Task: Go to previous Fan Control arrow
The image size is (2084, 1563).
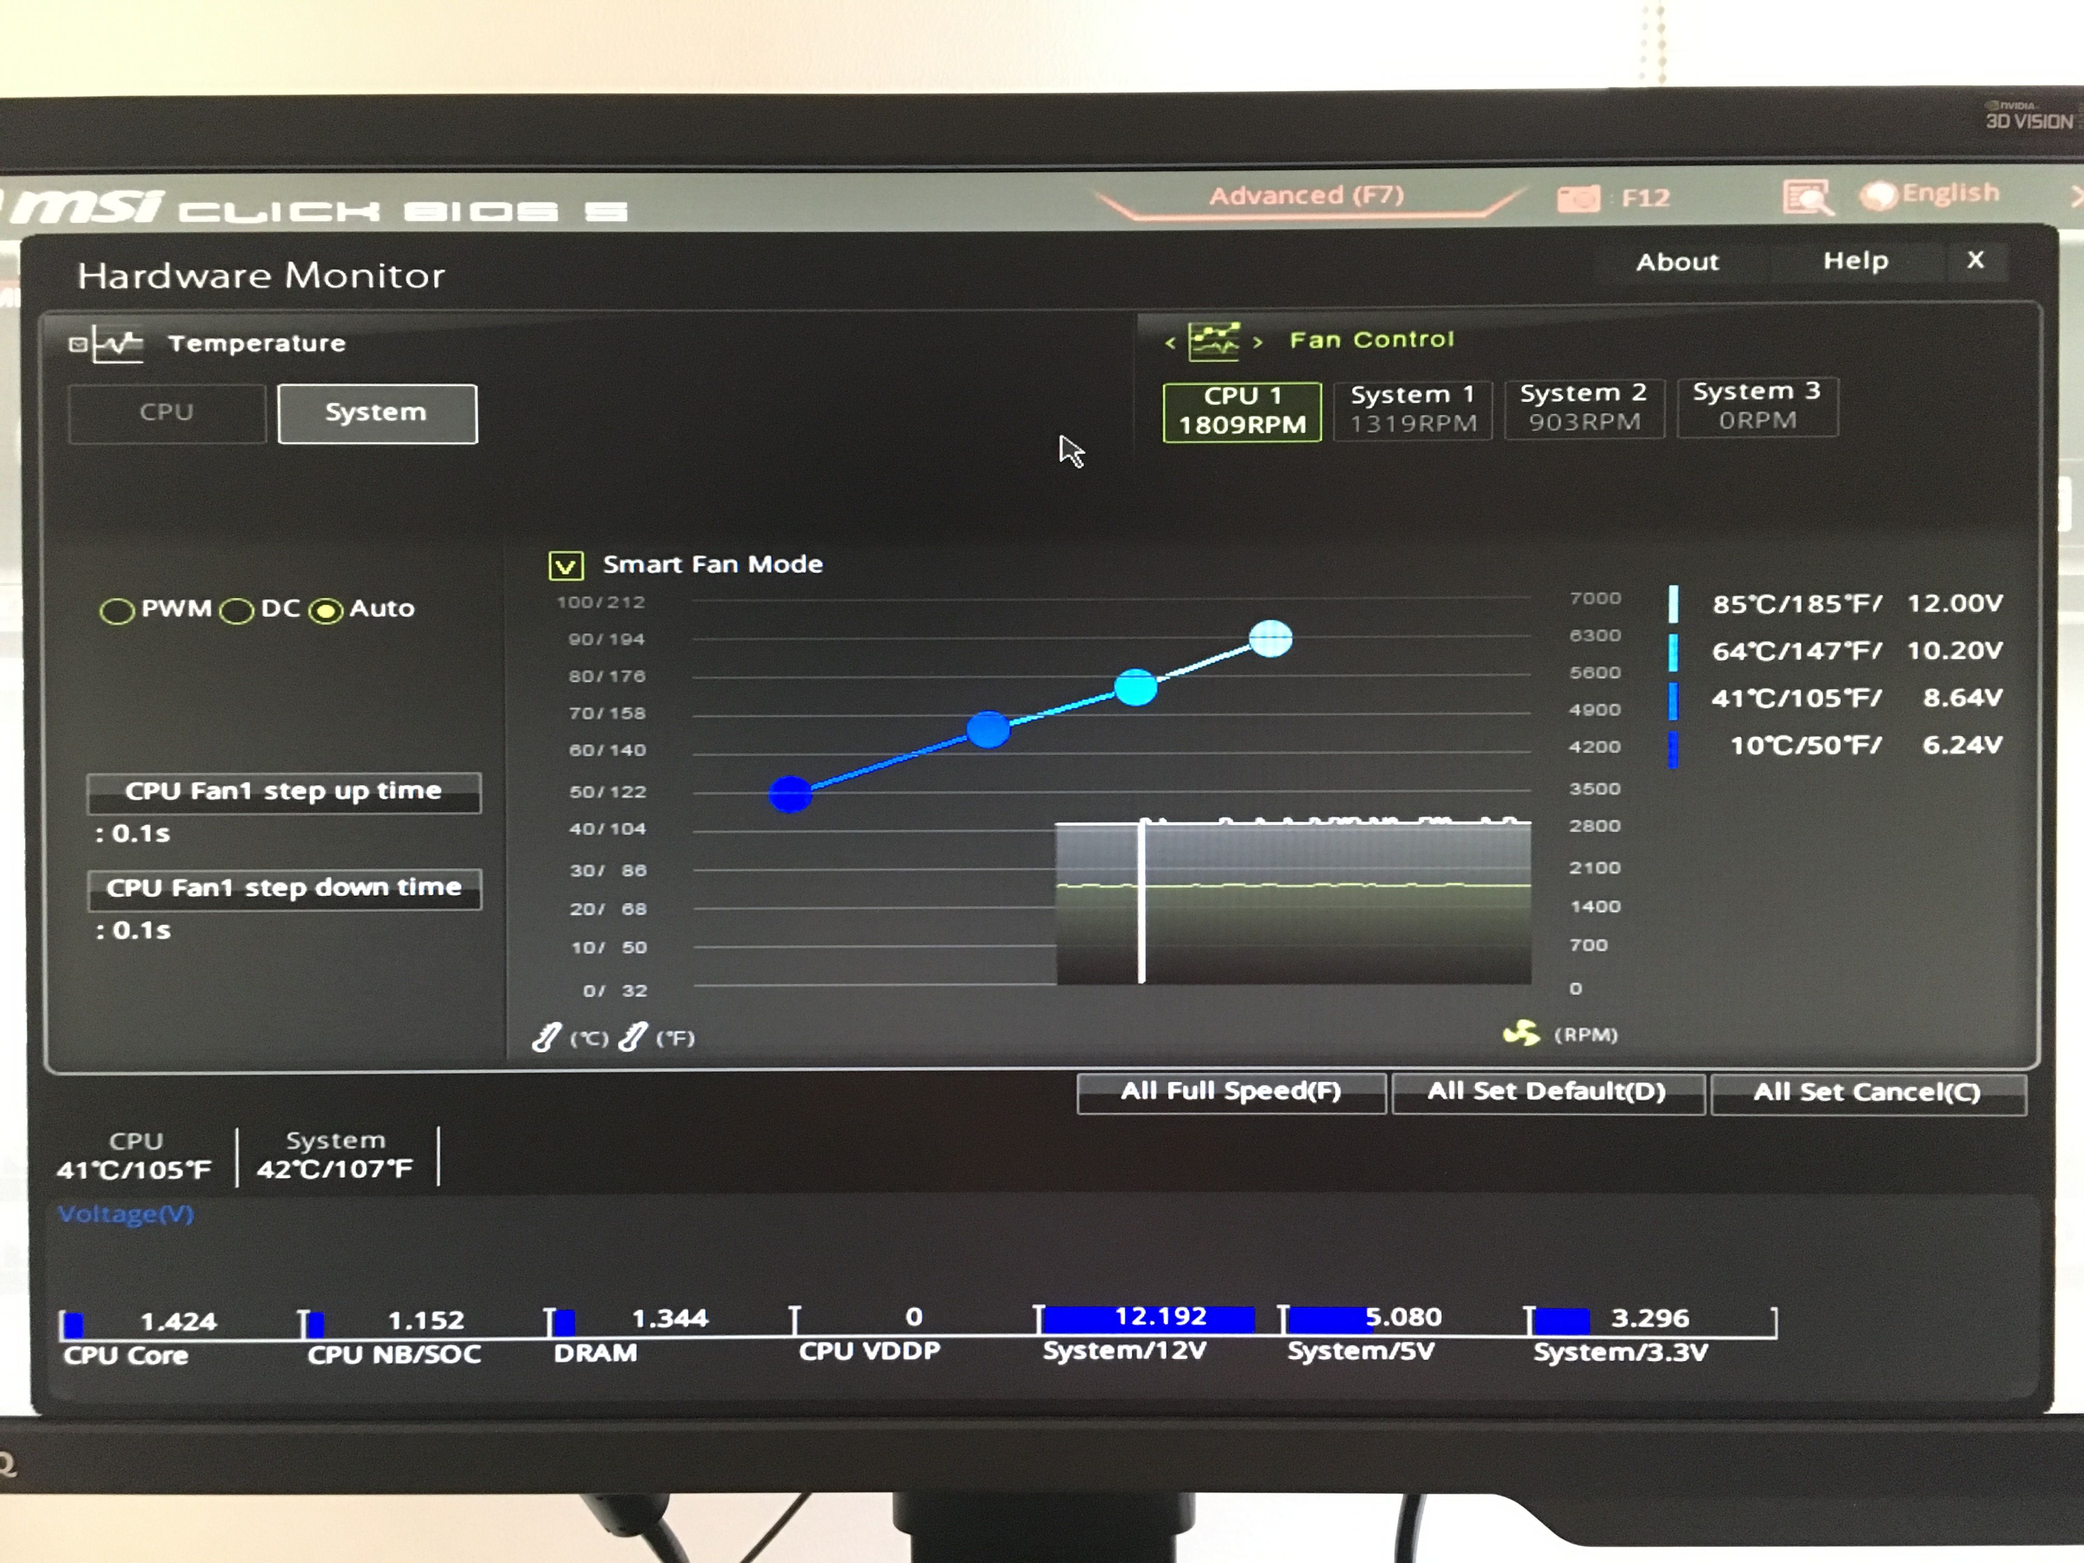Action: coord(1170,343)
